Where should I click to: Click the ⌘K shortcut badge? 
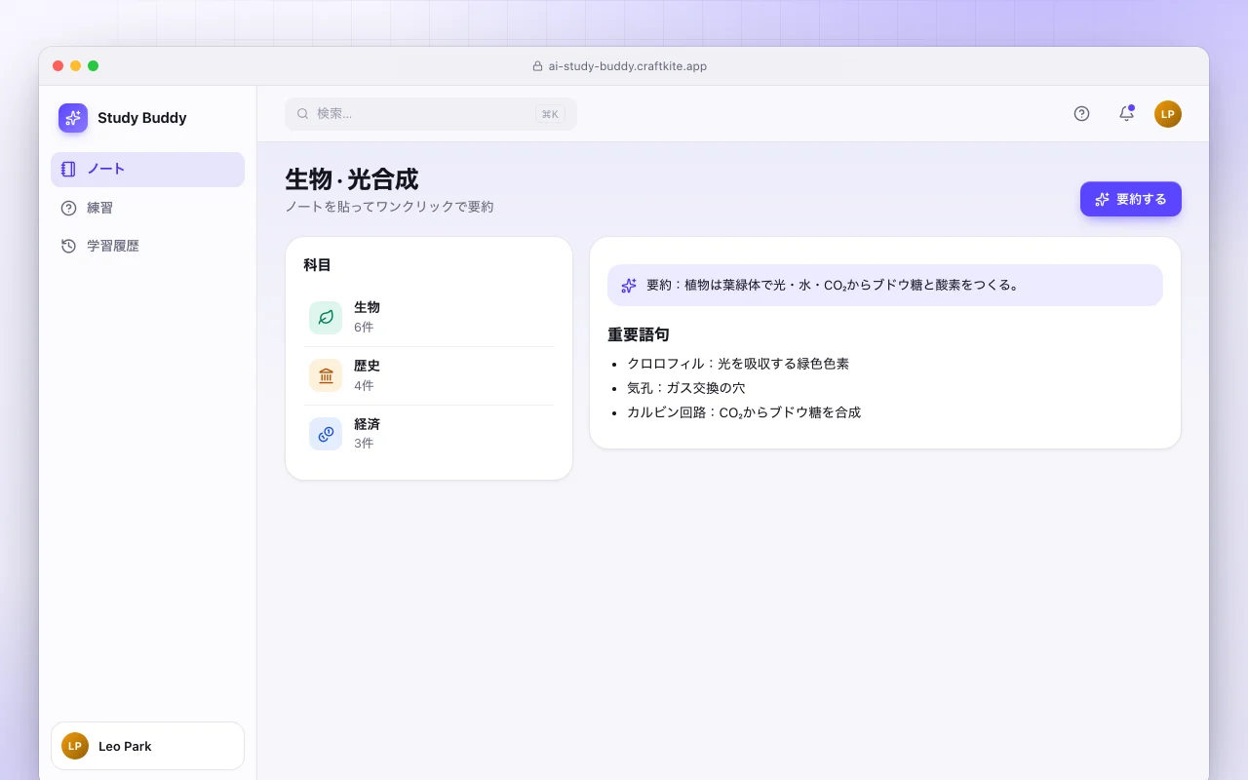pyautogui.click(x=550, y=114)
